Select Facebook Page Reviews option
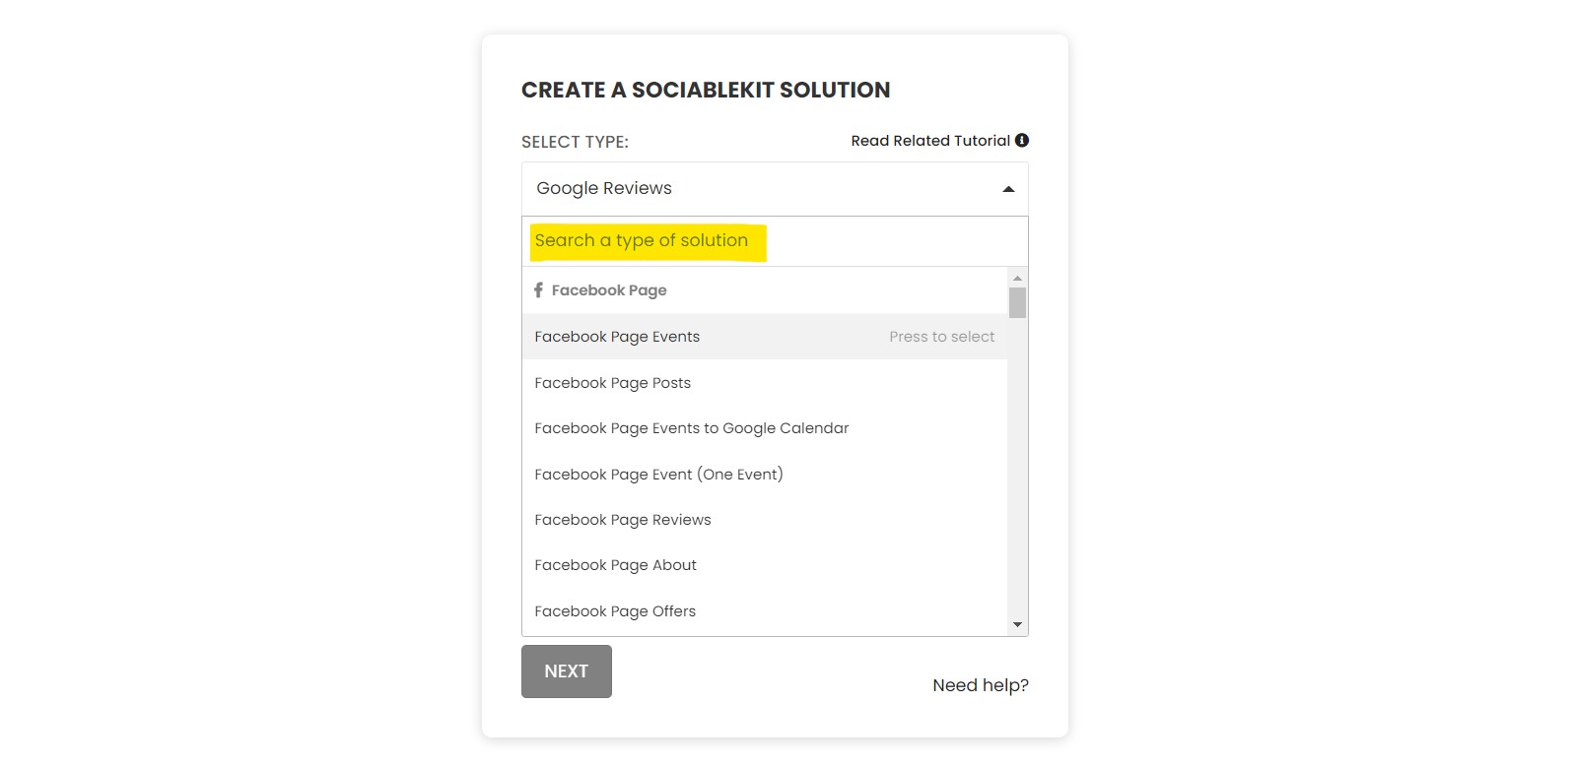Image resolution: width=1574 pixels, height=766 pixels. (765, 520)
